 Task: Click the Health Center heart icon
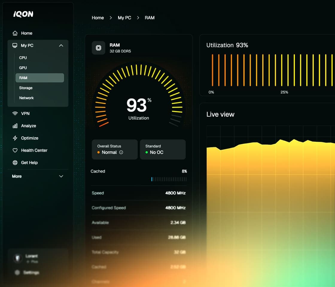coord(15,150)
